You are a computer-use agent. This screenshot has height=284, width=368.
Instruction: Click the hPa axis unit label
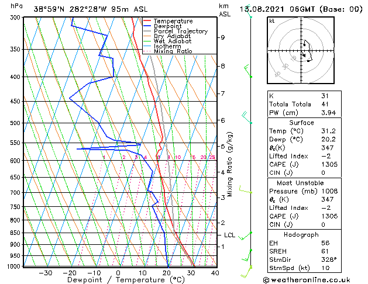tap(16, 6)
